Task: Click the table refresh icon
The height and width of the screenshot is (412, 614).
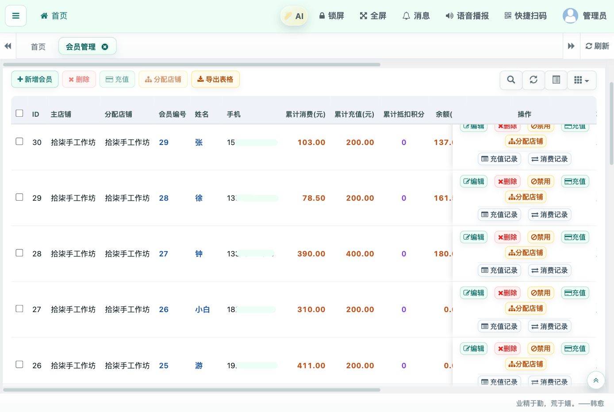Action: click(533, 80)
